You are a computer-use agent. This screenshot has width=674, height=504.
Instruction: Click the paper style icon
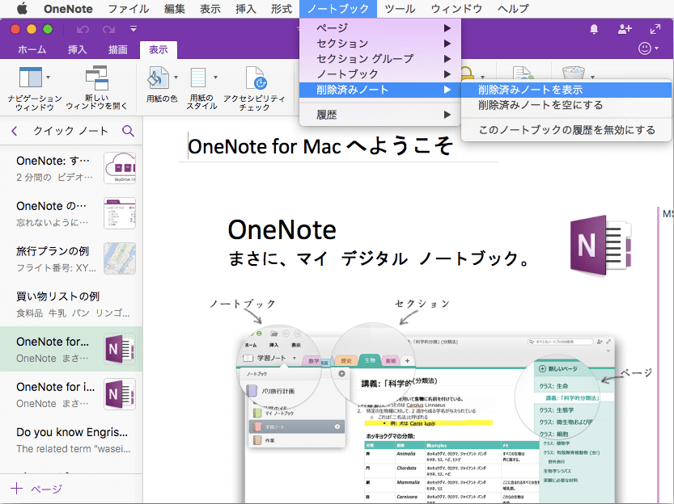click(198, 78)
